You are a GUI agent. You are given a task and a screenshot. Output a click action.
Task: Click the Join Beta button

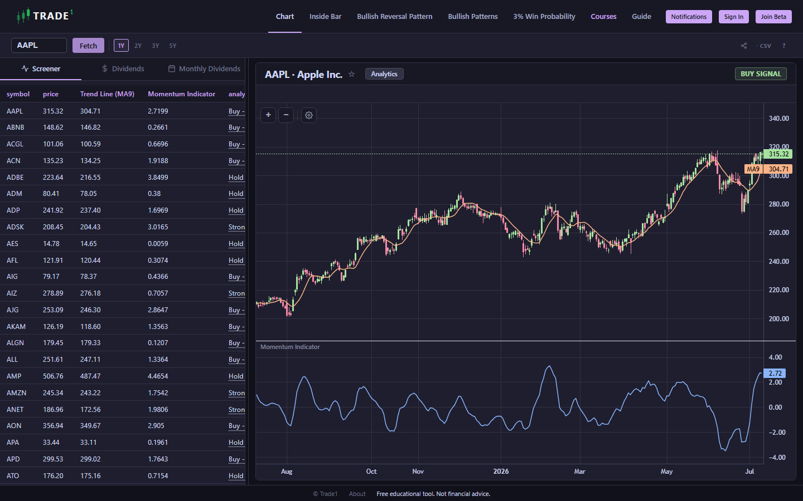click(x=773, y=17)
